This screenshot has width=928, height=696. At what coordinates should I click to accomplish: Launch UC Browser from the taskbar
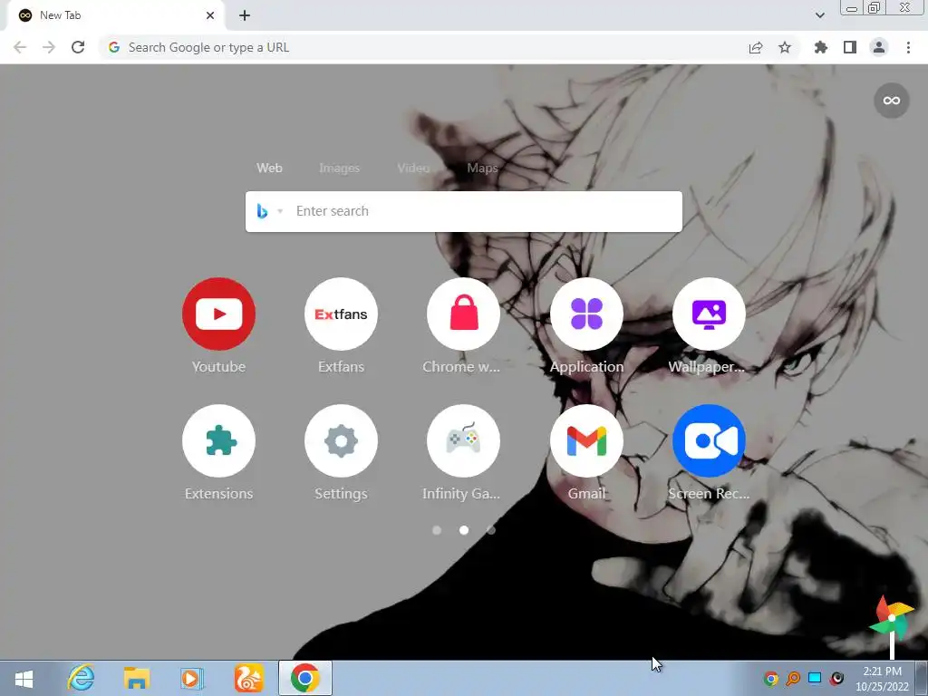click(248, 678)
